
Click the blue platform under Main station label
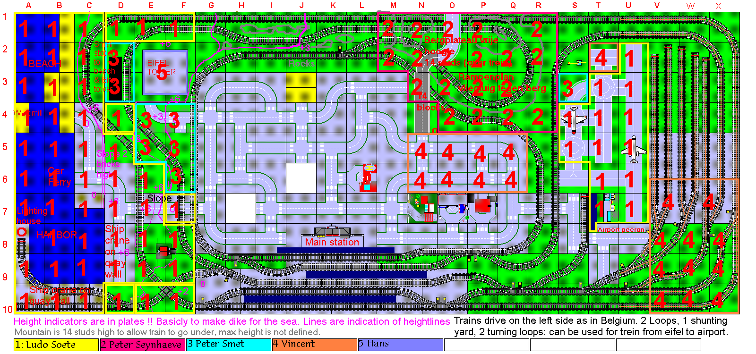pyautogui.click(x=335, y=250)
